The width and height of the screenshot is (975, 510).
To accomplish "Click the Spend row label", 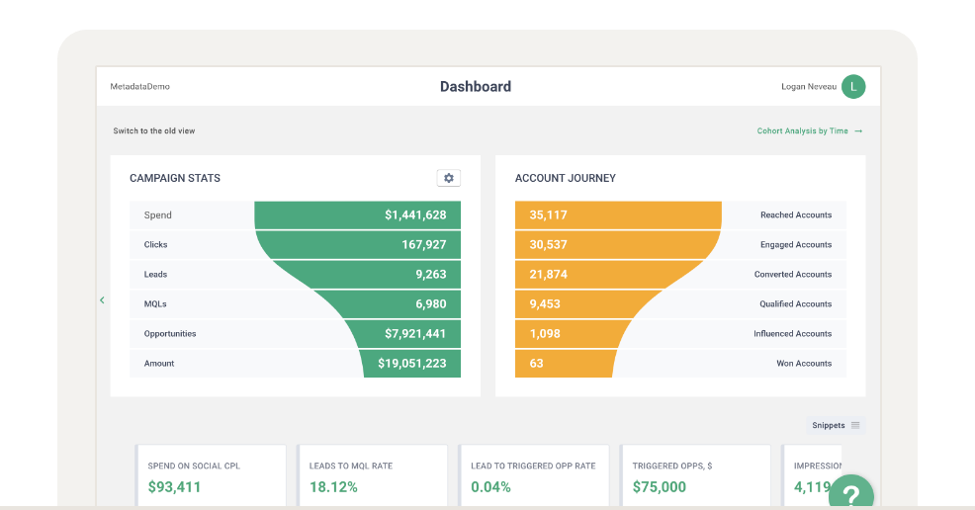I will tap(158, 214).
